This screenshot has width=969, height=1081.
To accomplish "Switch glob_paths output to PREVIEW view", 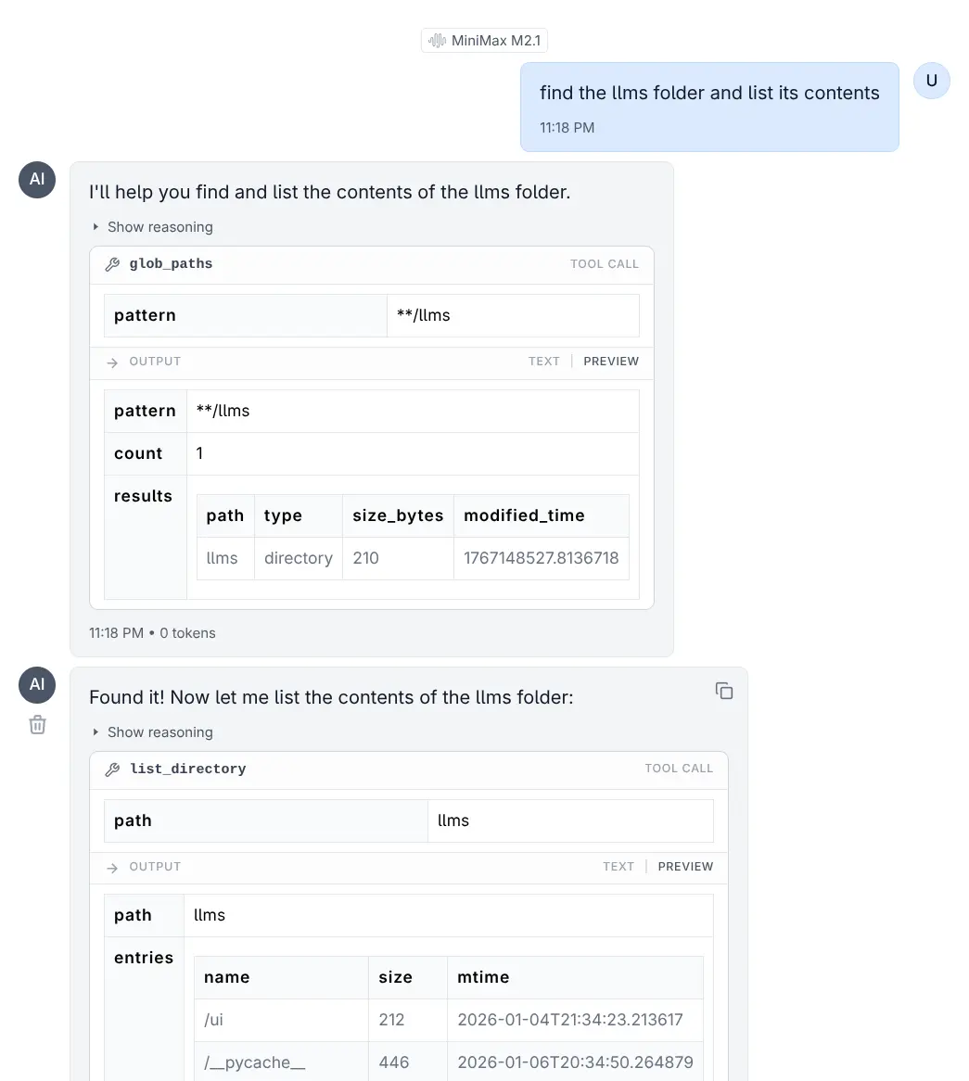I will click(x=611, y=362).
